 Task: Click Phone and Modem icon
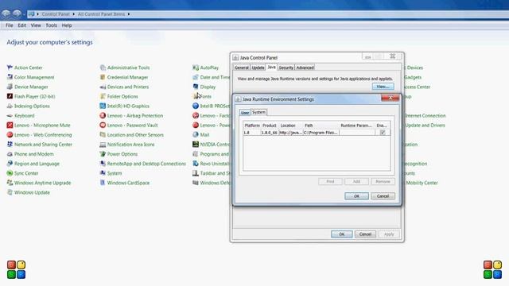point(10,154)
